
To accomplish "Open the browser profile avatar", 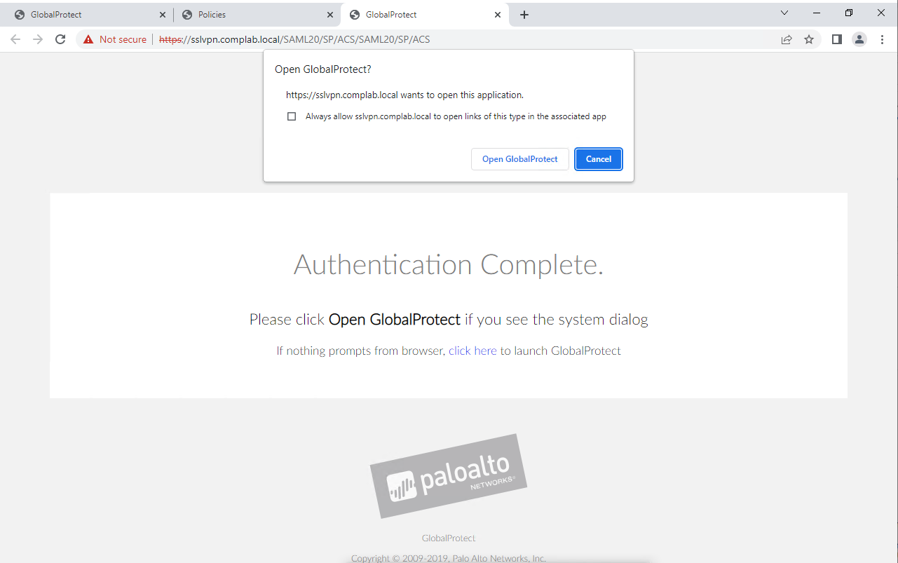I will 859,39.
